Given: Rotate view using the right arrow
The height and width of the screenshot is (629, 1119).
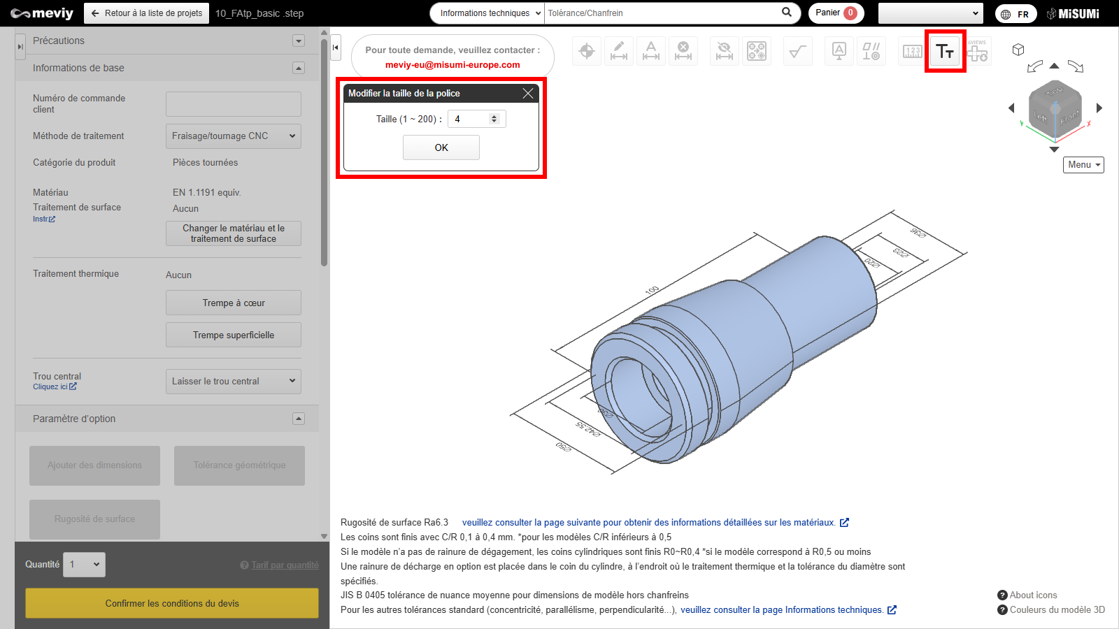Looking at the screenshot, I should (1099, 108).
